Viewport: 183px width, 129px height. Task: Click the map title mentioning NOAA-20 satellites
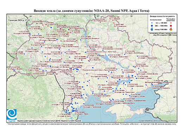91,11
